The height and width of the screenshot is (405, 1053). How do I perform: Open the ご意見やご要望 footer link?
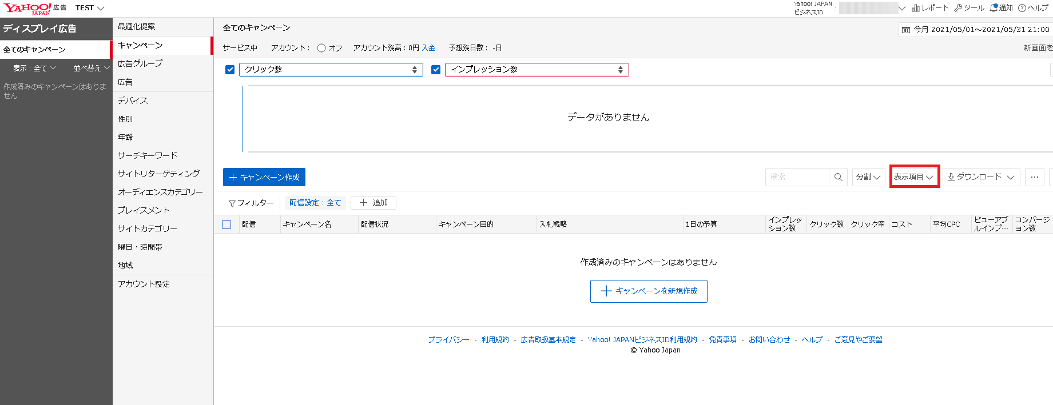point(858,339)
